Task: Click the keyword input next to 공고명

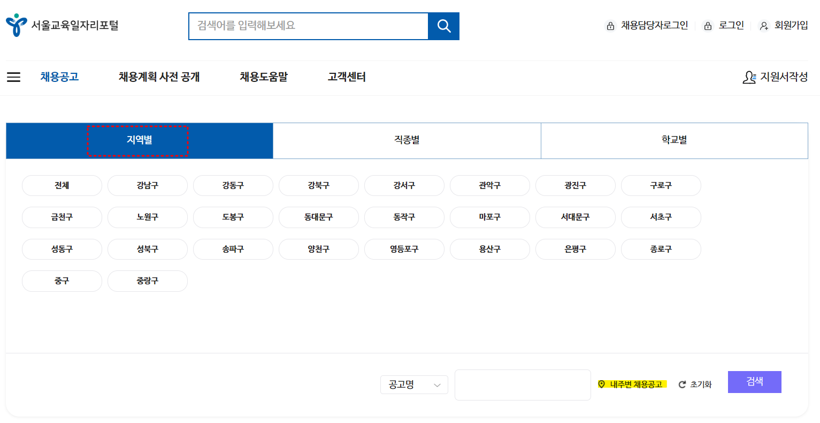Action: pos(522,384)
